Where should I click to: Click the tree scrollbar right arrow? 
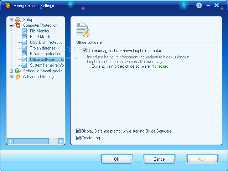[61, 141]
